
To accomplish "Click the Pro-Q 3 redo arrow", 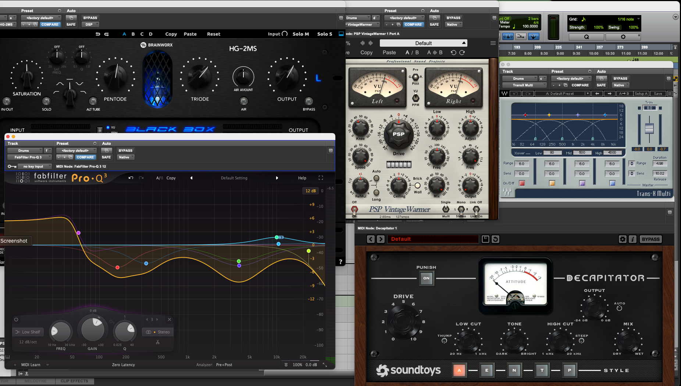I will [141, 178].
